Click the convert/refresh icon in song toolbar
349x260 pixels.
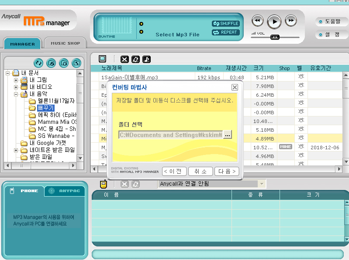pos(135,60)
